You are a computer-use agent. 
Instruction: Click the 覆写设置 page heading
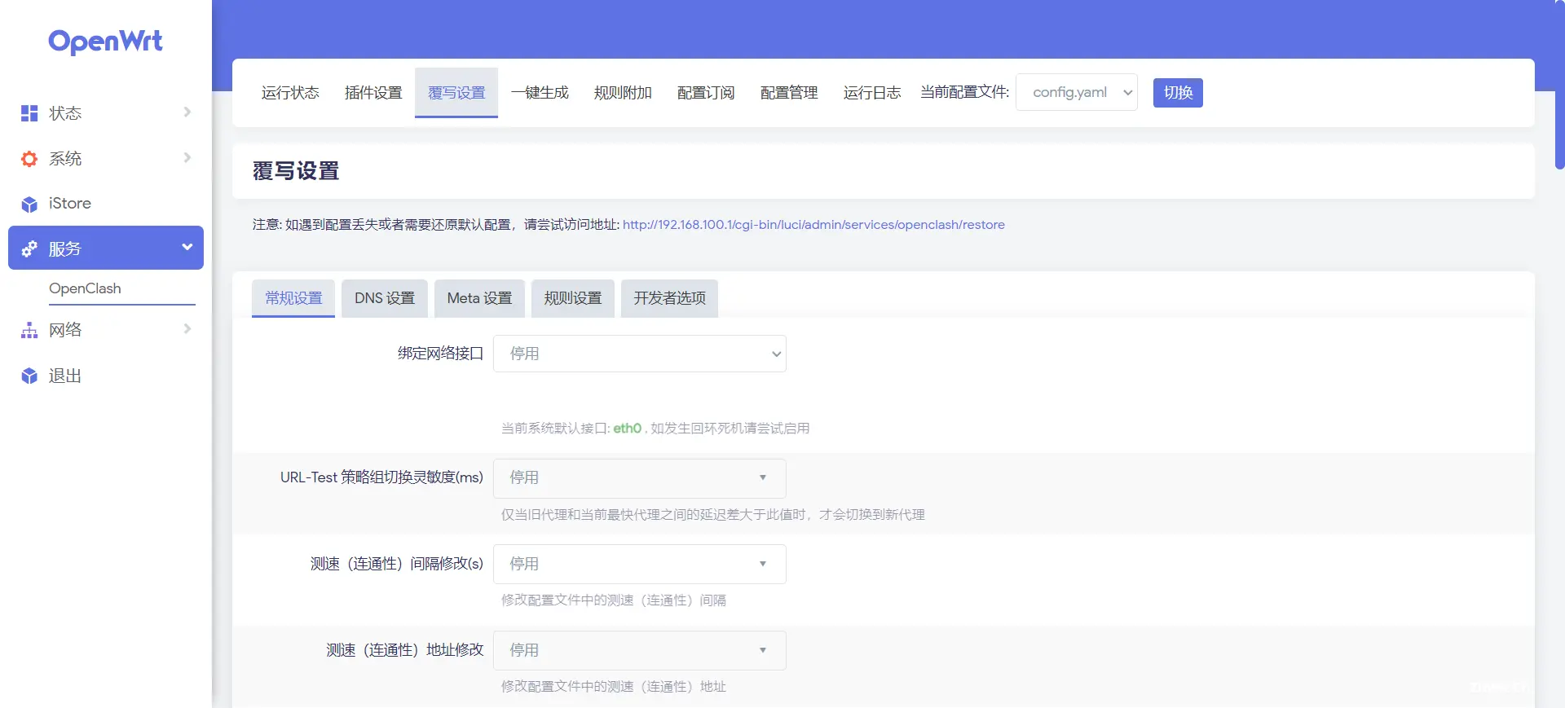296,171
